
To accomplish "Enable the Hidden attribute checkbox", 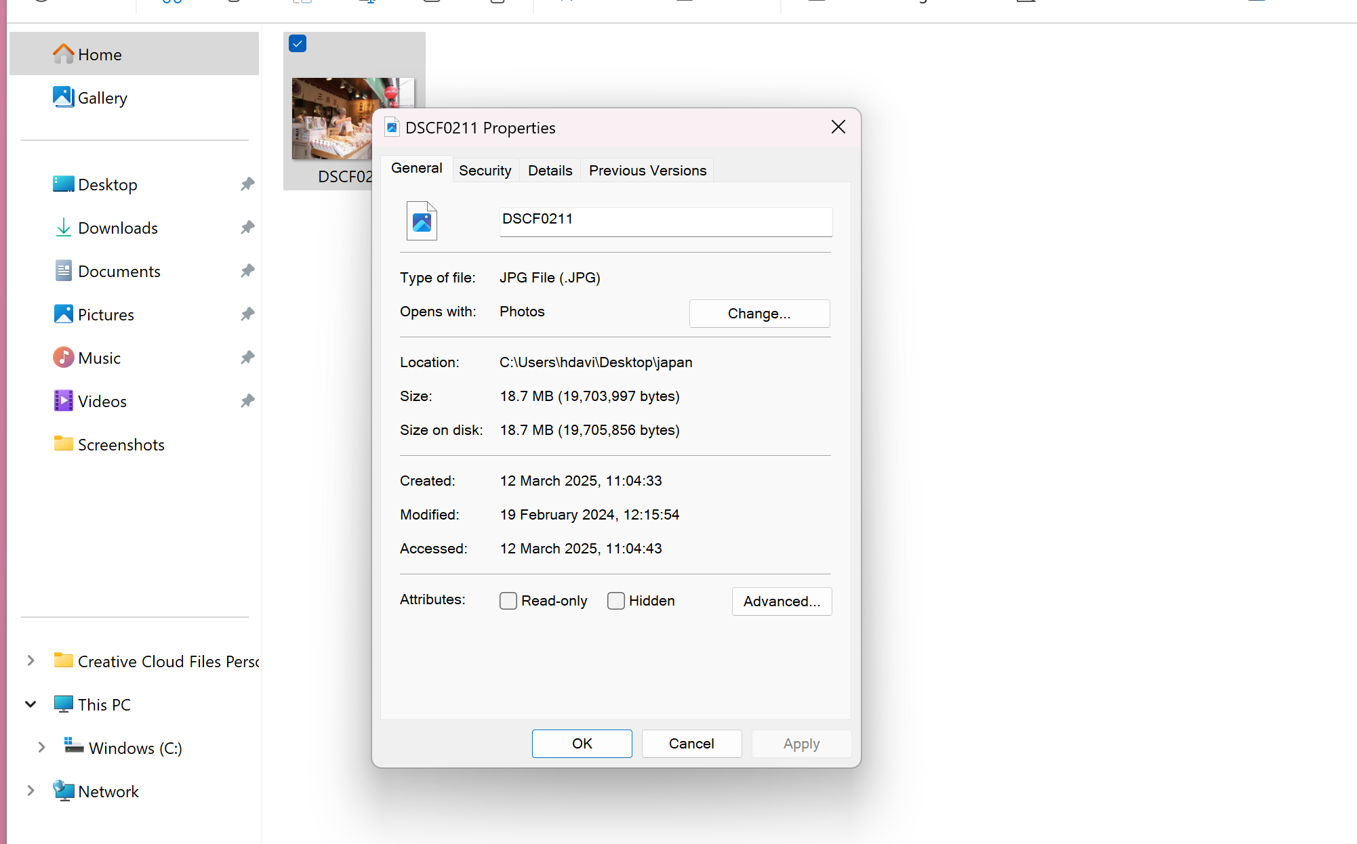I will [615, 601].
